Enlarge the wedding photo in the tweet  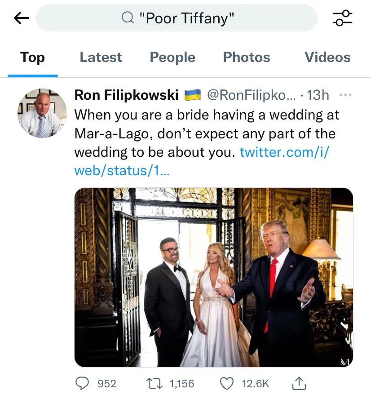(x=213, y=277)
